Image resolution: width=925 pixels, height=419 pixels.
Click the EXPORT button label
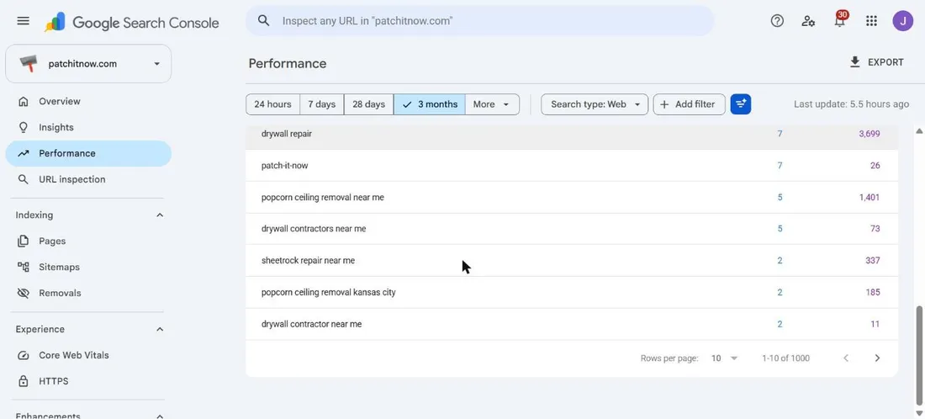click(885, 62)
